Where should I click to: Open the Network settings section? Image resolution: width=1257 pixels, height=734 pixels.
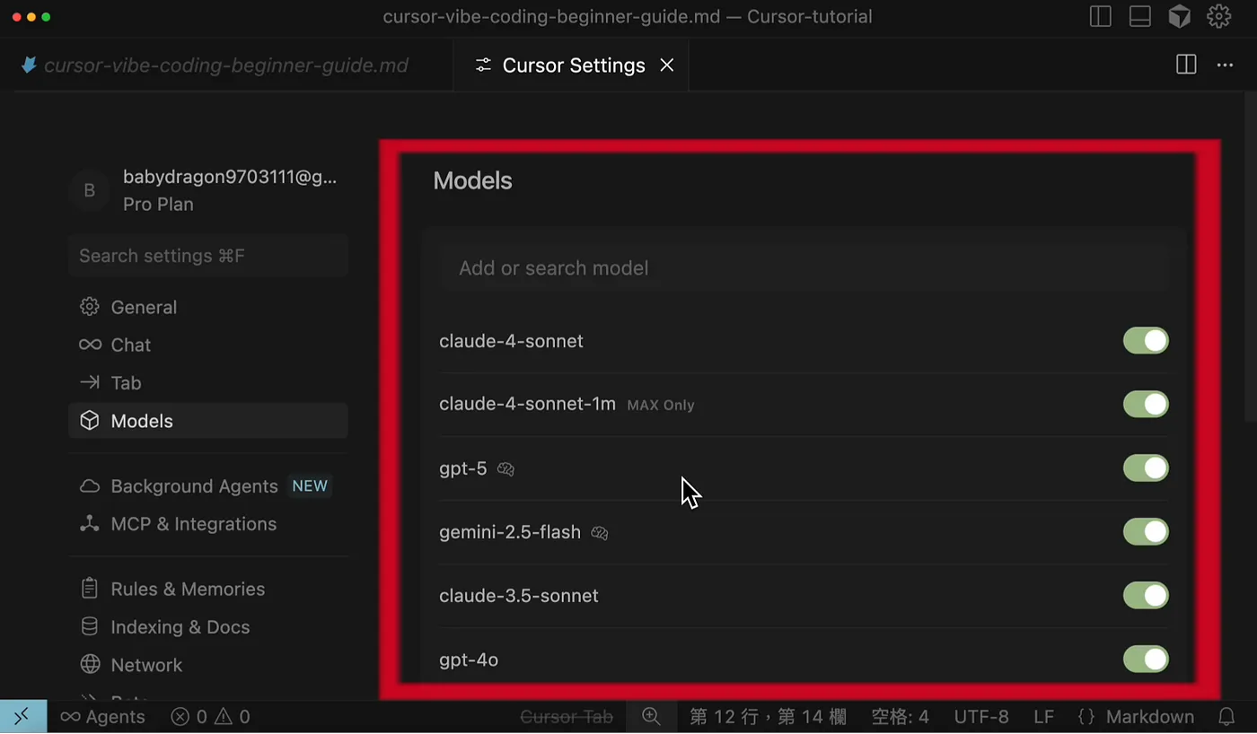pyautogui.click(x=208, y=665)
